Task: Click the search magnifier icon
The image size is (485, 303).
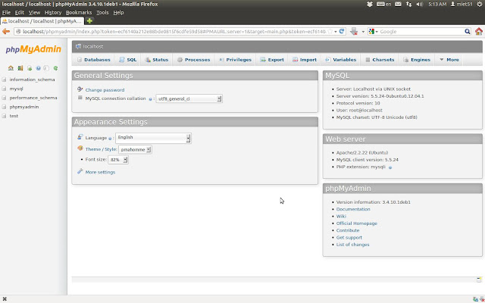Action: 468,31
